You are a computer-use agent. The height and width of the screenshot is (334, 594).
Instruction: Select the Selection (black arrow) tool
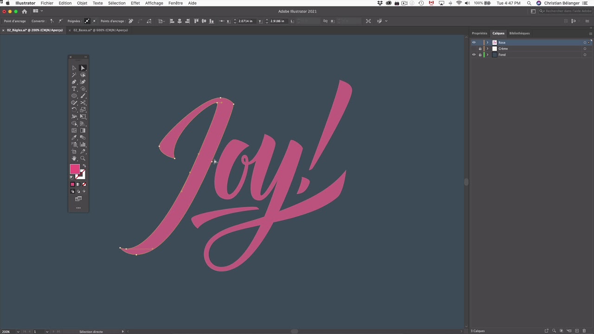(74, 68)
